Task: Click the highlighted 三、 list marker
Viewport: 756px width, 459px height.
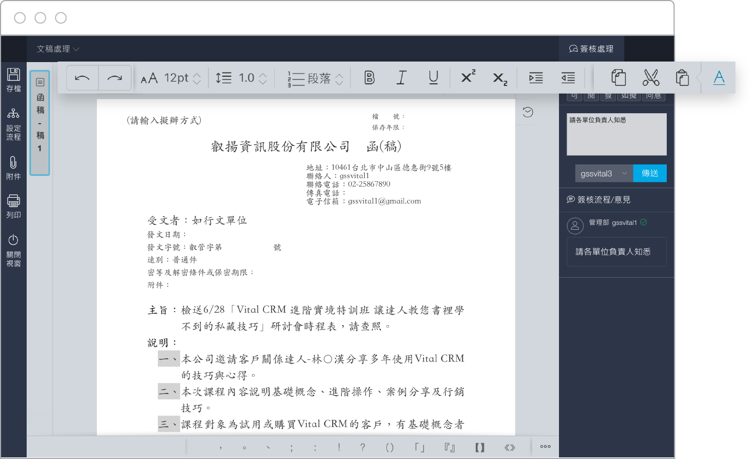Action: pos(169,424)
